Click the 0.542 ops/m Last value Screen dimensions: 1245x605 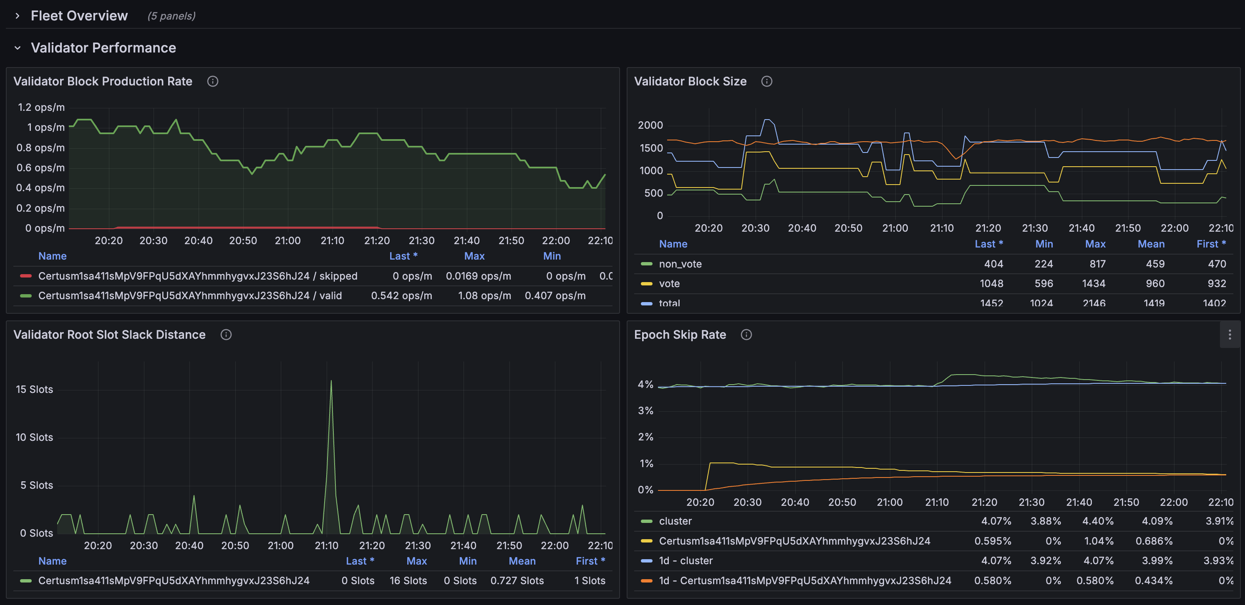(x=401, y=296)
